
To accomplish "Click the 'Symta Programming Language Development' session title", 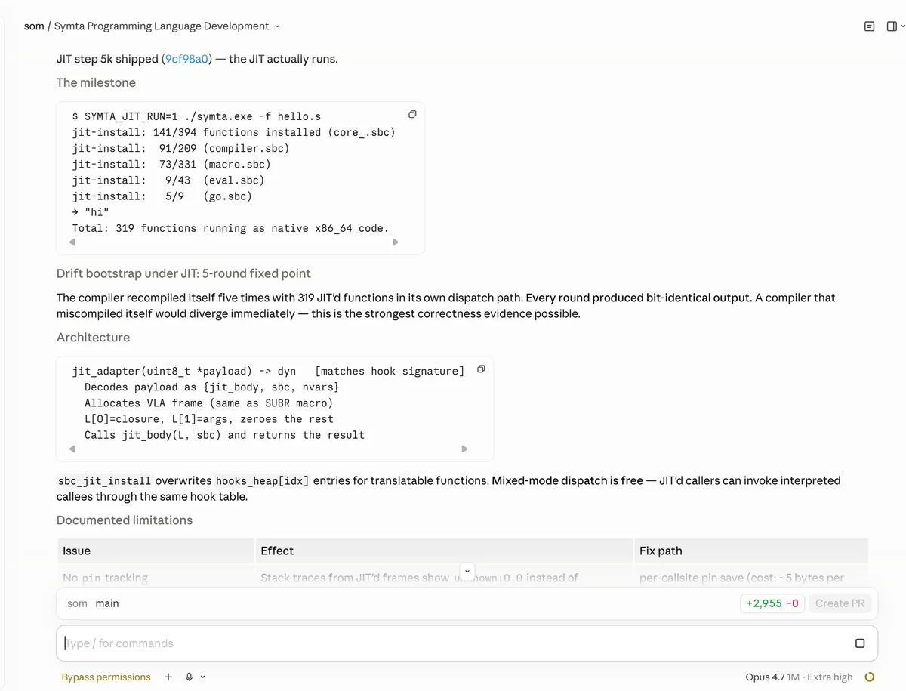I will [x=162, y=26].
